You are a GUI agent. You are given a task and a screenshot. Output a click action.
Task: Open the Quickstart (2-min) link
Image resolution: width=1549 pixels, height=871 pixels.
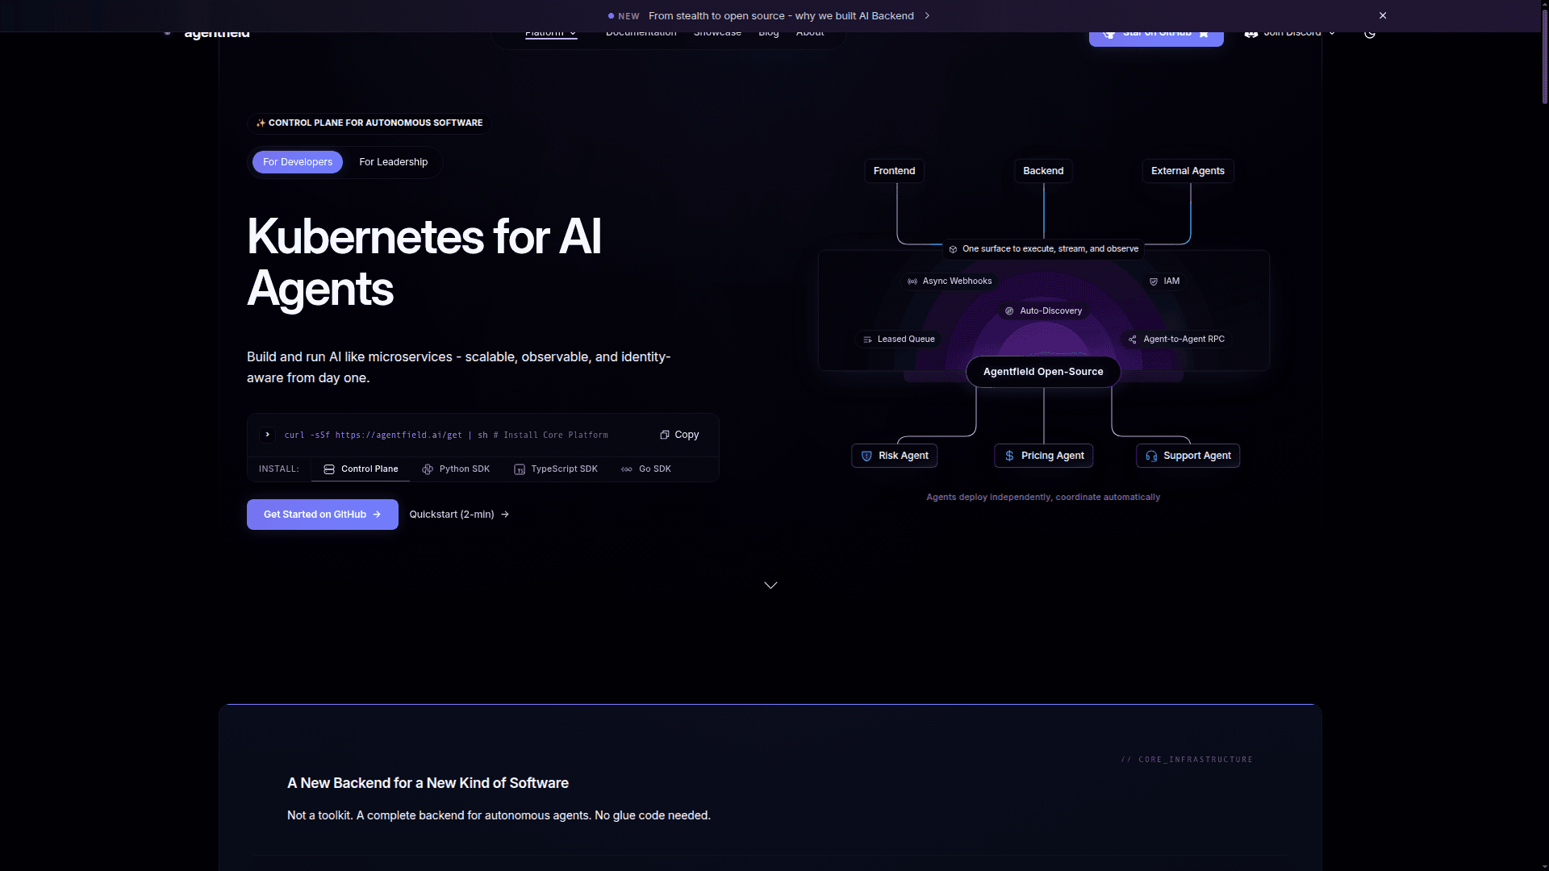click(x=459, y=515)
